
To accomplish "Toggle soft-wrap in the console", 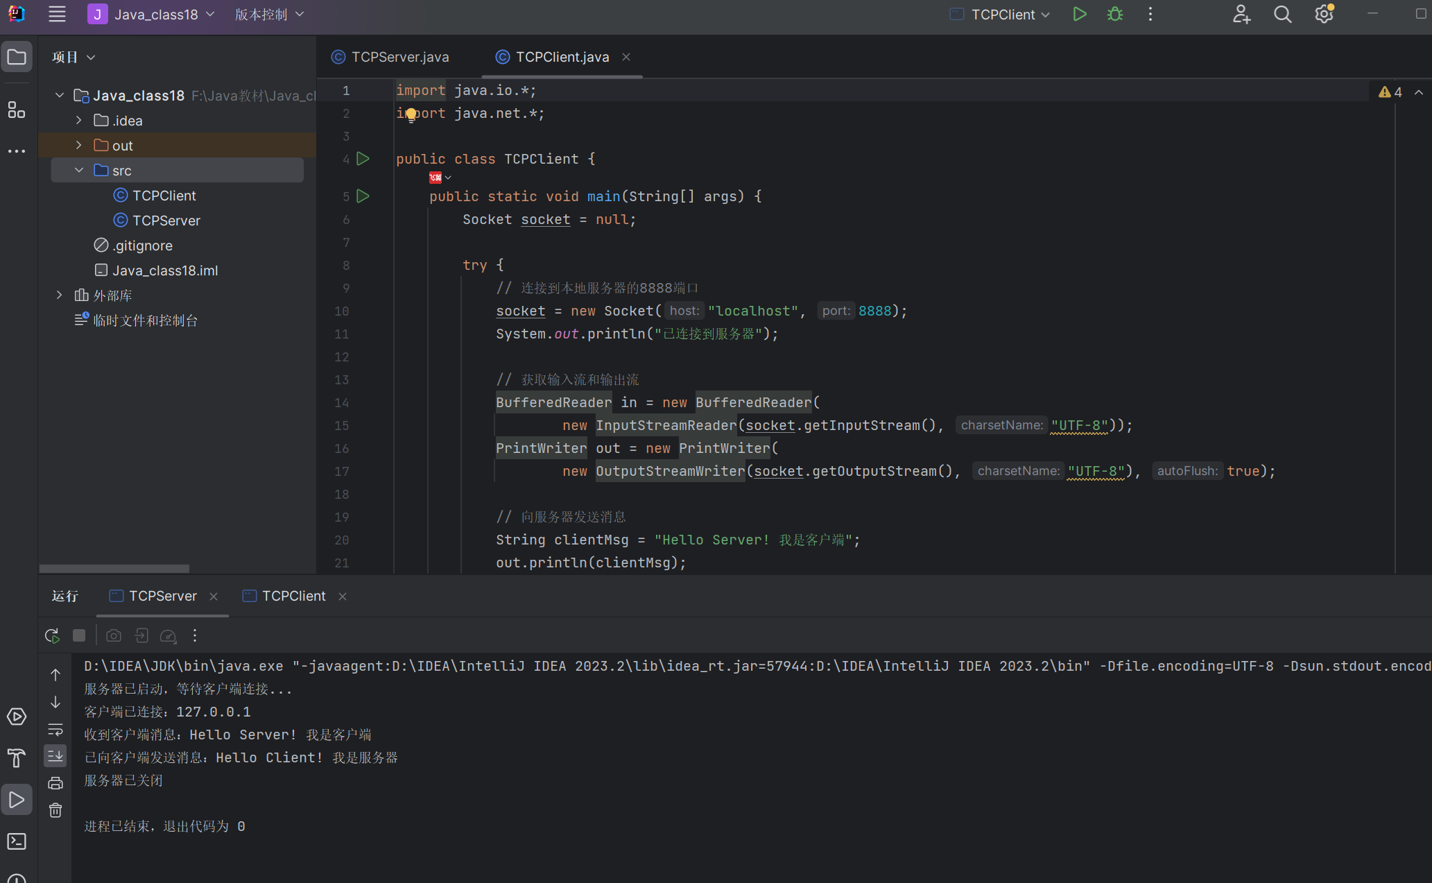I will pos(55,730).
